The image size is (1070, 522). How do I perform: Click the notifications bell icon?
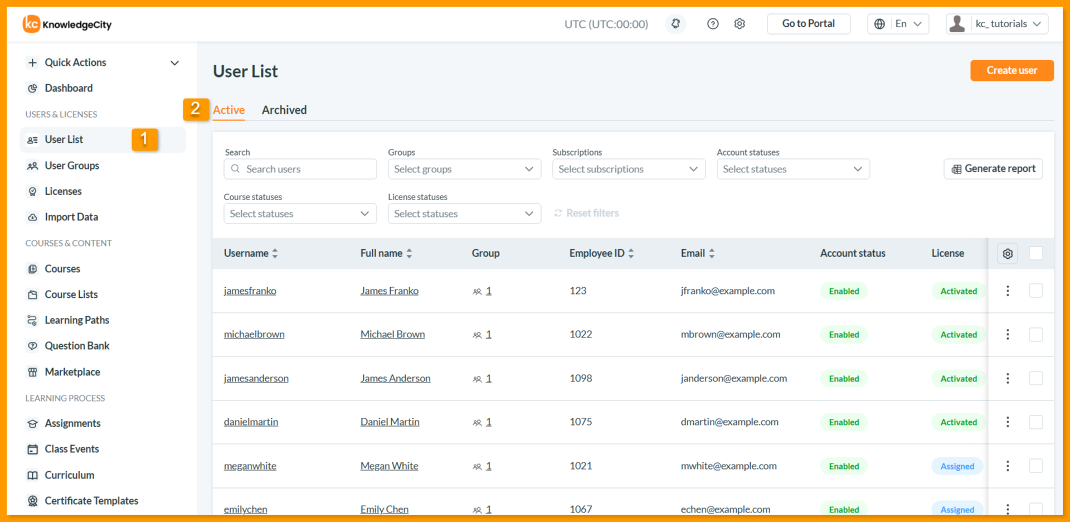[675, 24]
